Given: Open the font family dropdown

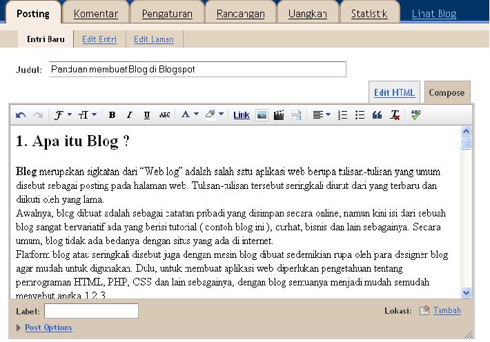Looking at the screenshot, I should coord(63,115).
